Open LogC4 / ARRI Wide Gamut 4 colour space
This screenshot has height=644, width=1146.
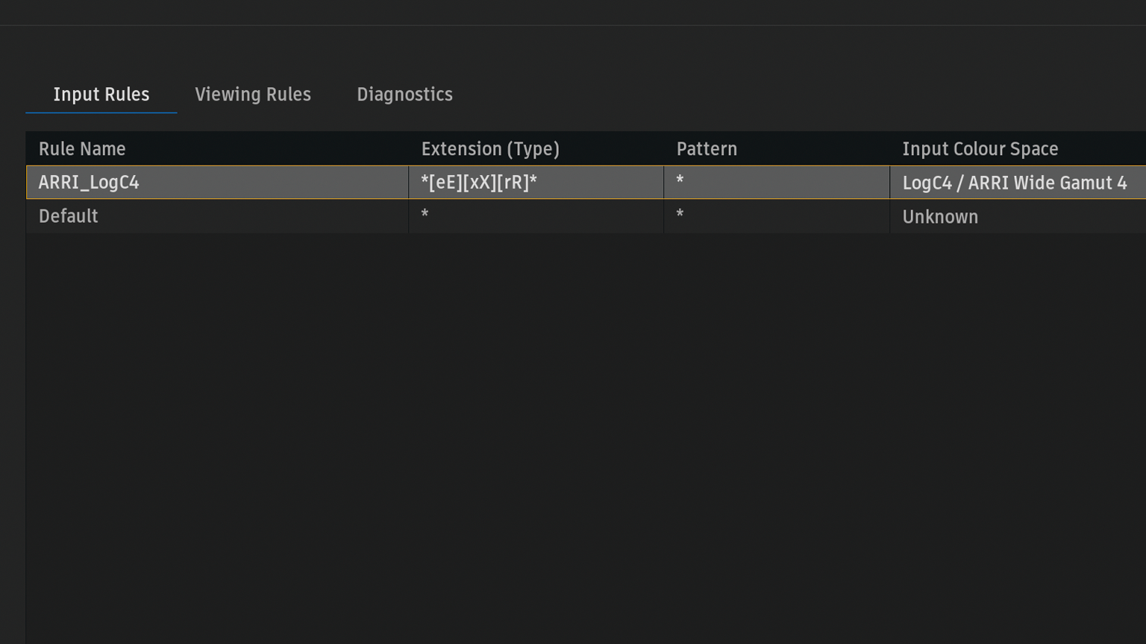tap(1015, 183)
